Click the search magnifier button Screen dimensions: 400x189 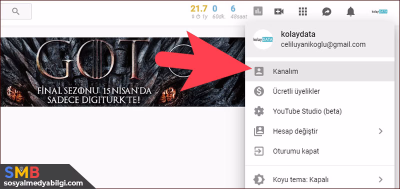pyautogui.click(x=16, y=11)
